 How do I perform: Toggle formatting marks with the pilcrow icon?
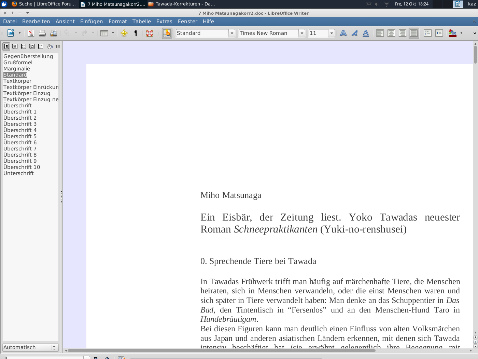(x=136, y=33)
